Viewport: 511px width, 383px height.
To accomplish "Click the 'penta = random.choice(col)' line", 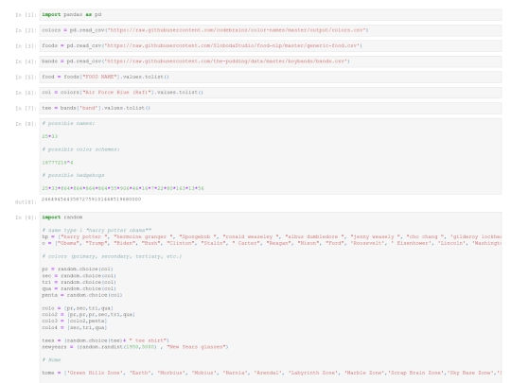I will (x=82, y=295).
